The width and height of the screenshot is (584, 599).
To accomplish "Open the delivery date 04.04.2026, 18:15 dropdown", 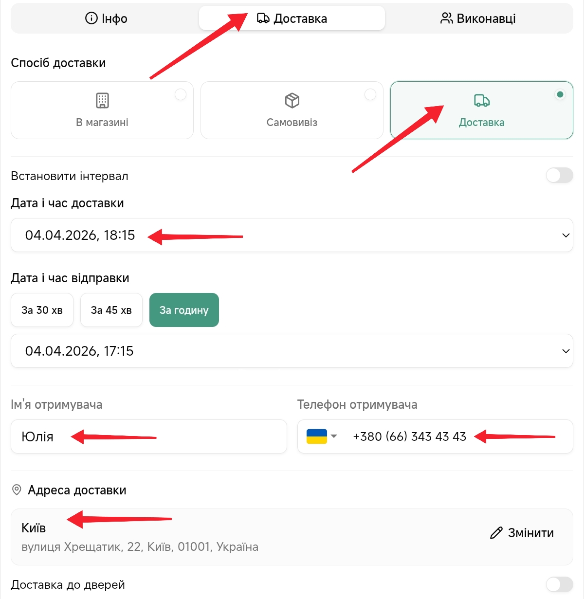I will click(566, 236).
